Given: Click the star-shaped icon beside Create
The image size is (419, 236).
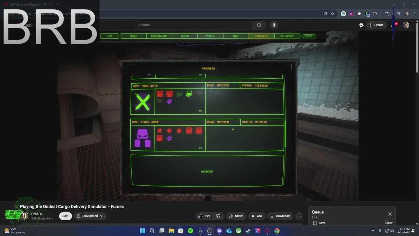Looking at the screenshot, I should pos(361,25).
